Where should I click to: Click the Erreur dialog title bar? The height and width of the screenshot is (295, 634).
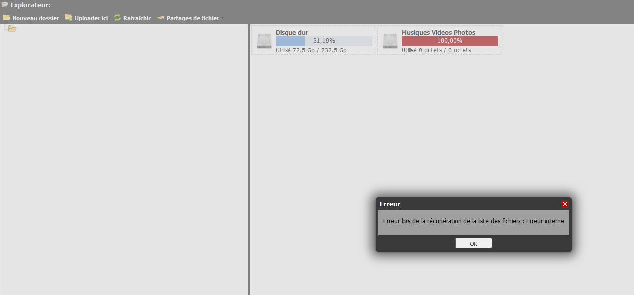[x=473, y=204]
